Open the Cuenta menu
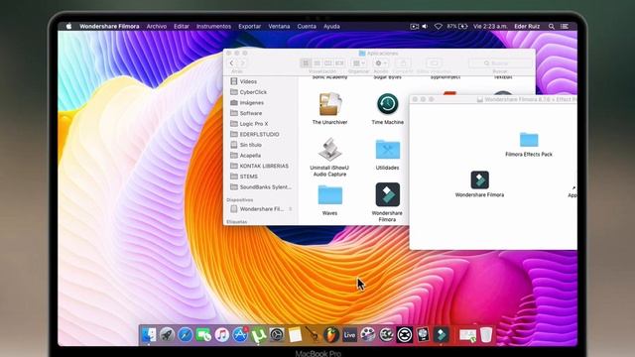Image resolution: width=635 pixels, height=357 pixels. (x=307, y=27)
